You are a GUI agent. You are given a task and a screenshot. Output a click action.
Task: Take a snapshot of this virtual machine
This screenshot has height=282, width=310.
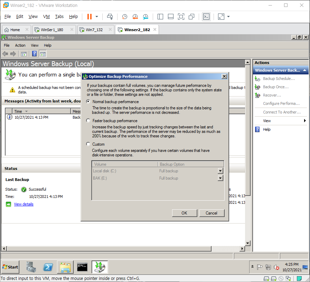click(124, 17)
